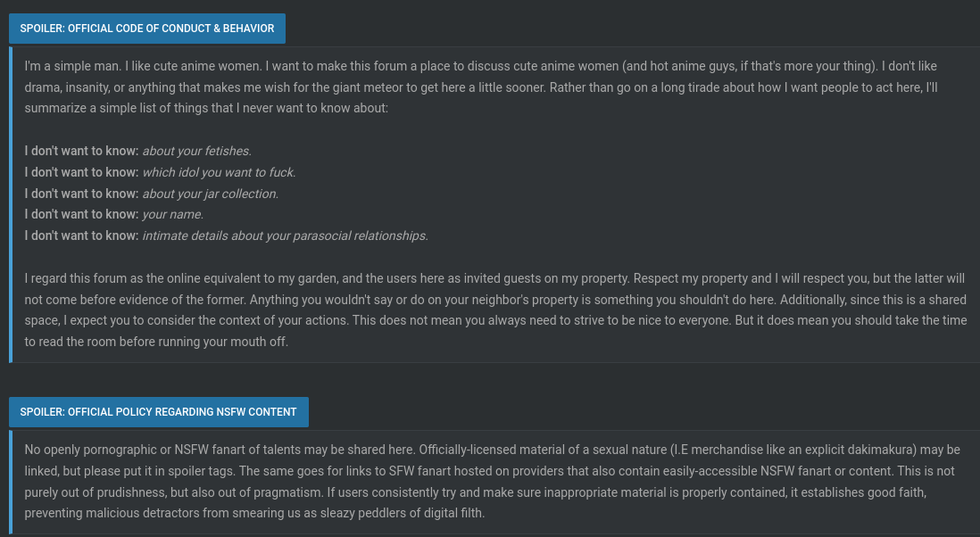Click the blue left border of the NSFW spoiler

click(x=11, y=482)
